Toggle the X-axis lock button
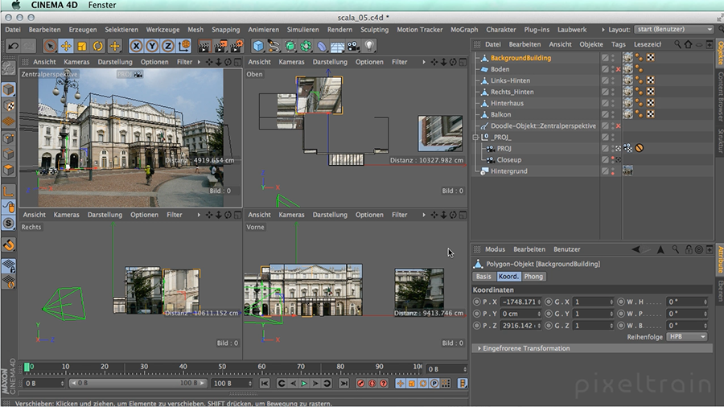The height and width of the screenshot is (407, 724). tap(136, 46)
